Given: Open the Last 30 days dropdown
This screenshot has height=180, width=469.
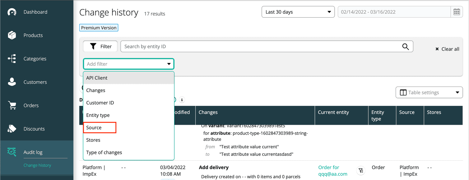Looking at the screenshot, I should pos(298,12).
